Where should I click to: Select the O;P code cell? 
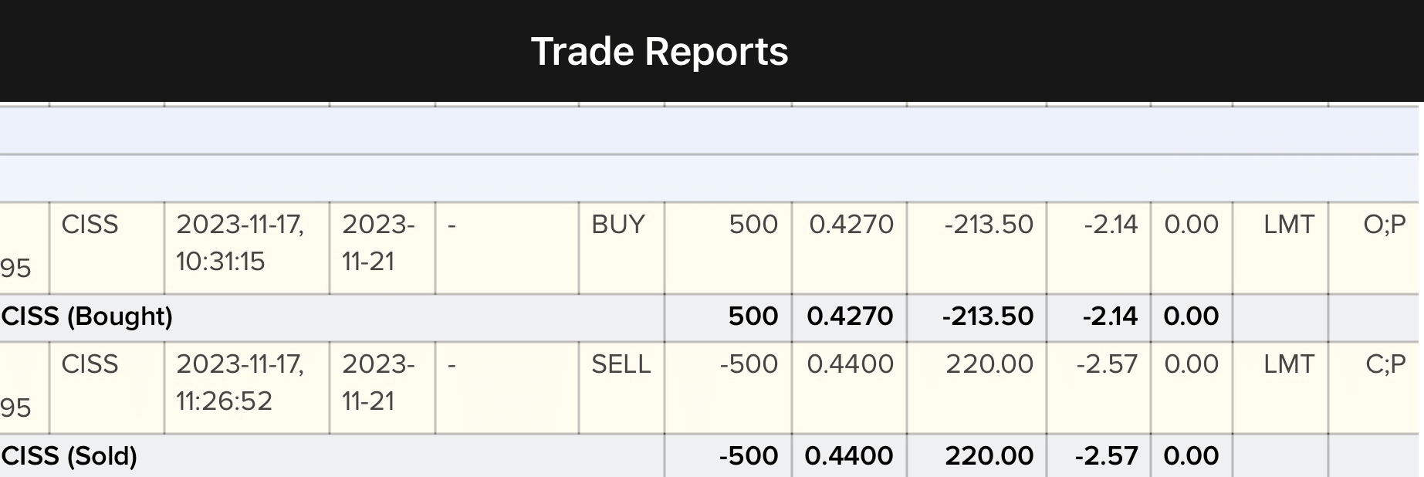1384,225
